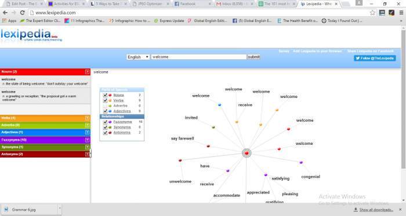Screen dimensions: 406x216
Task: Click the word "accommodate" in the graph
Action: point(227,195)
